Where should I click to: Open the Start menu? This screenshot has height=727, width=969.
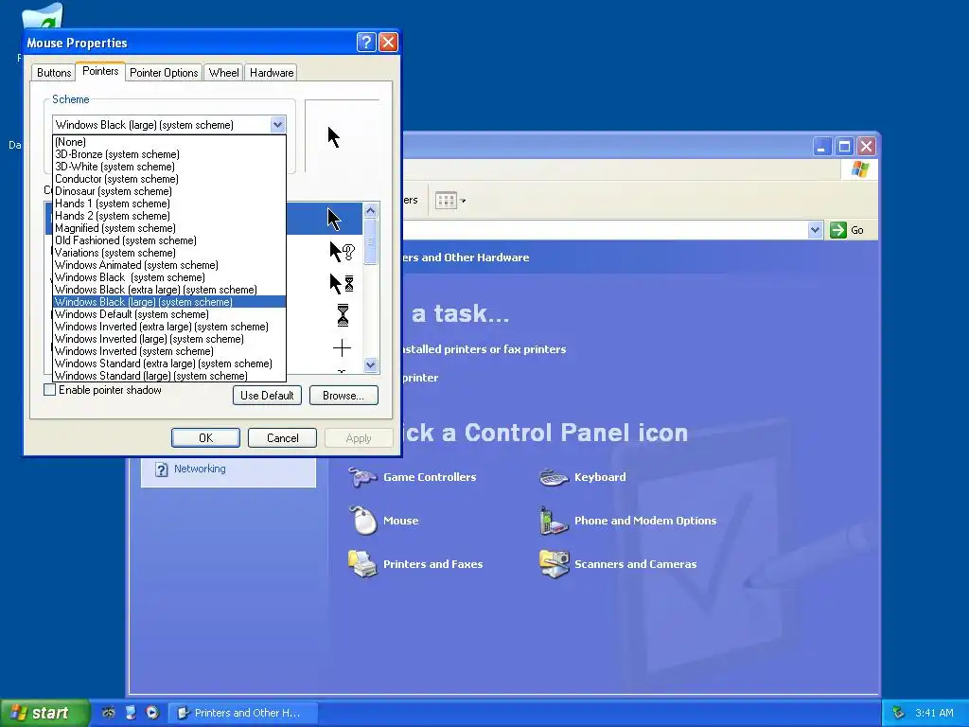click(x=44, y=713)
